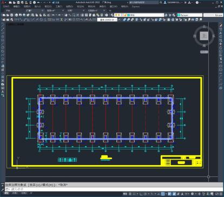Click the Help icon in Standard toolbar

pyautogui.click(x=107, y=15)
